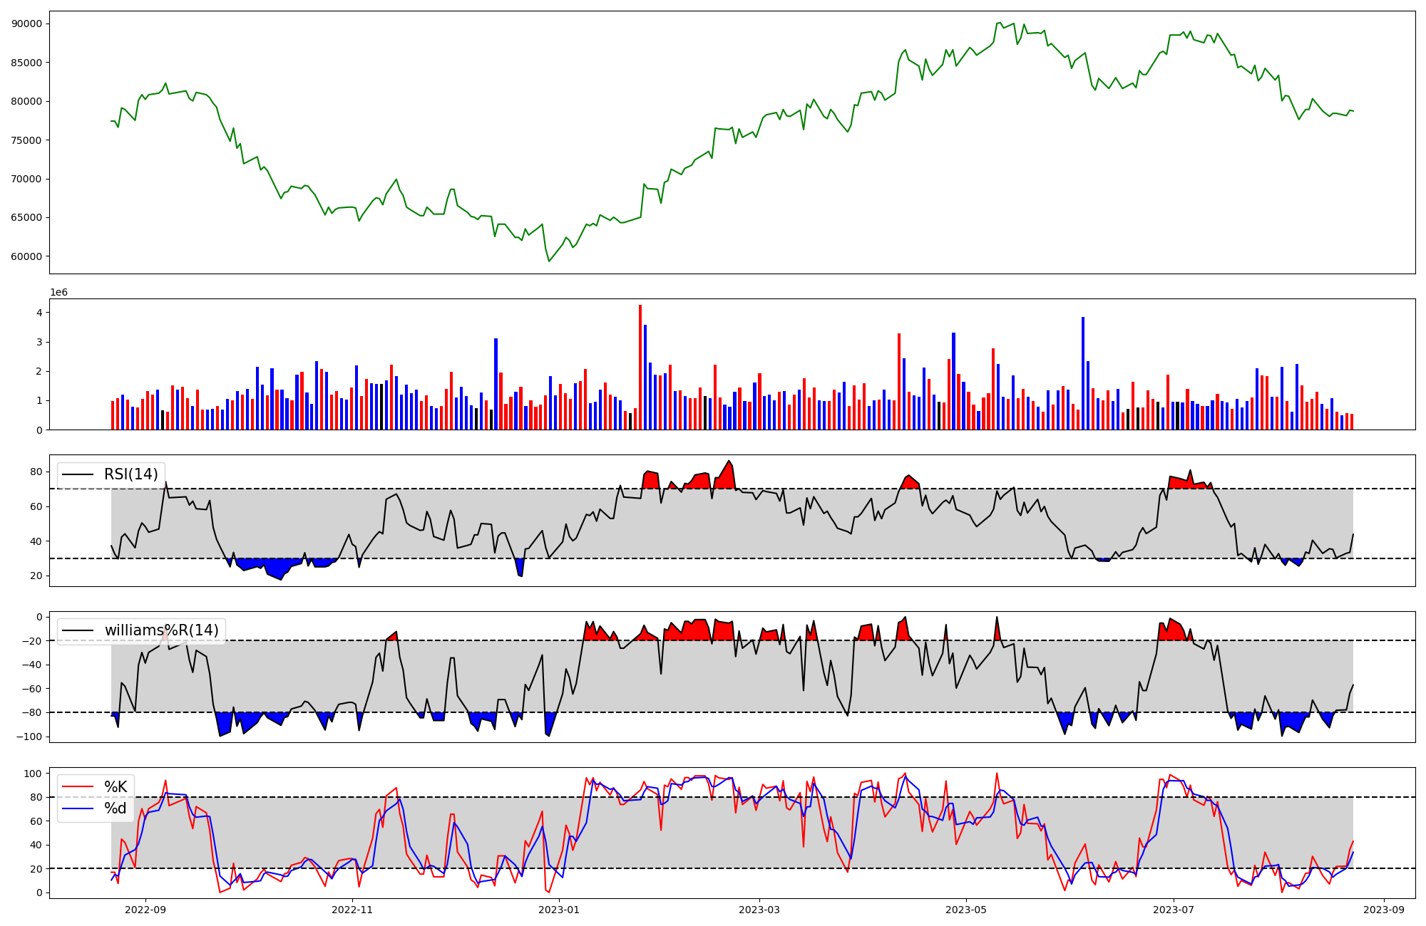Click the %d legend entry
The image size is (1426, 926).
coord(116,808)
